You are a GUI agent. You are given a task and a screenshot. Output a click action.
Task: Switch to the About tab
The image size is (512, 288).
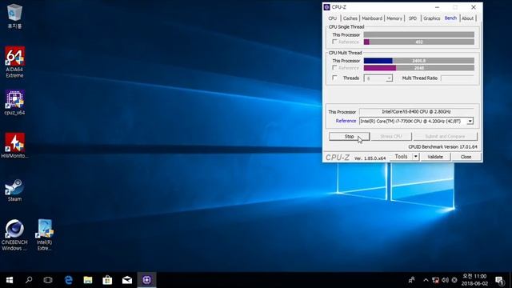(467, 18)
